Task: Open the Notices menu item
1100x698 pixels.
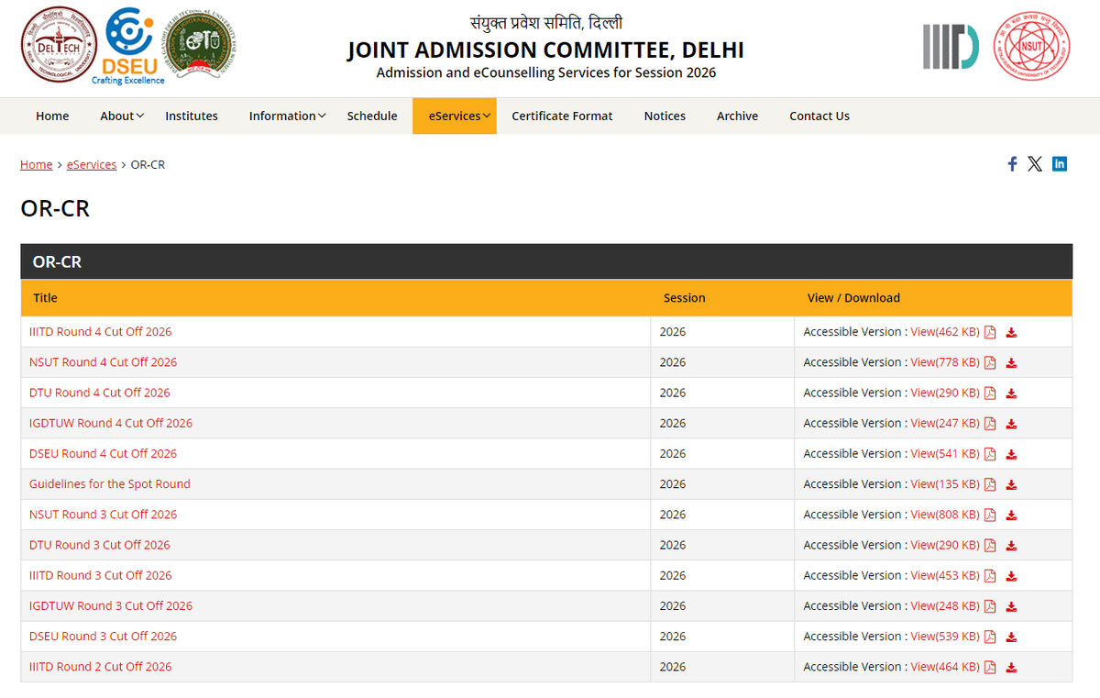Action: [x=665, y=116]
